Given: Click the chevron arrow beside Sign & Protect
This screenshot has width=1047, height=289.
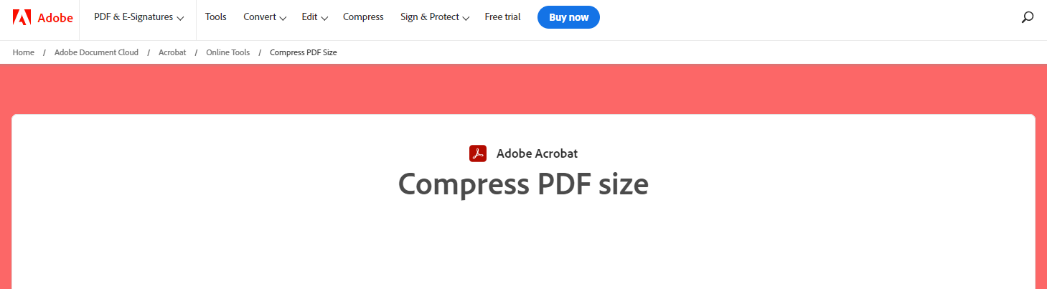Looking at the screenshot, I should 466,18.
